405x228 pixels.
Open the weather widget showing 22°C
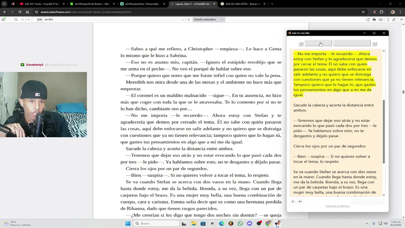point(17,223)
